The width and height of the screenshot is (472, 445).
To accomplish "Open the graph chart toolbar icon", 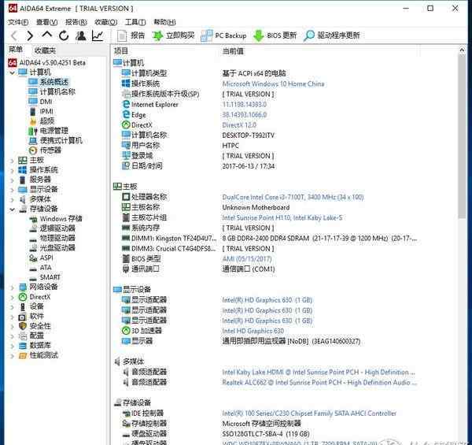I will [x=98, y=35].
